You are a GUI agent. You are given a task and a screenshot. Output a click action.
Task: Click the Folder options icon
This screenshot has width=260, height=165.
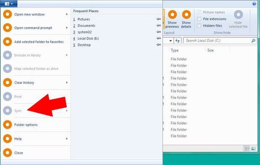8,125
